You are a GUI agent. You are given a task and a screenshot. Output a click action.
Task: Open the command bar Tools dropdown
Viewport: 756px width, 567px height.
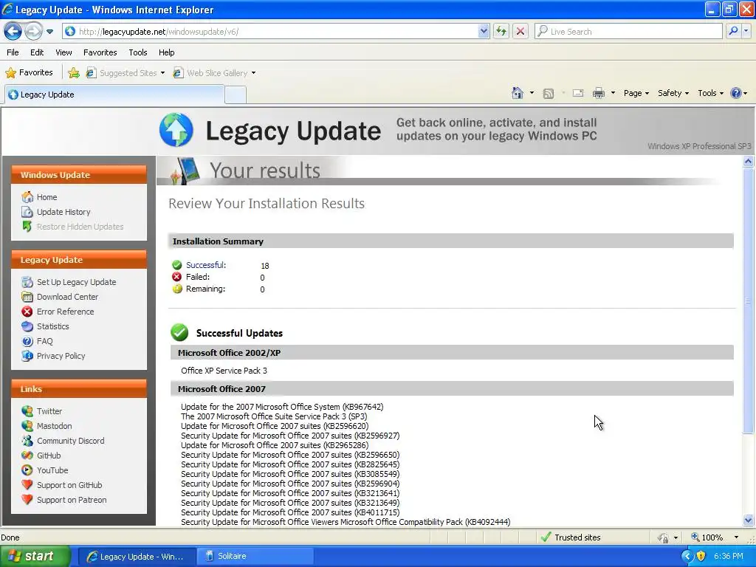pos(710,93)
